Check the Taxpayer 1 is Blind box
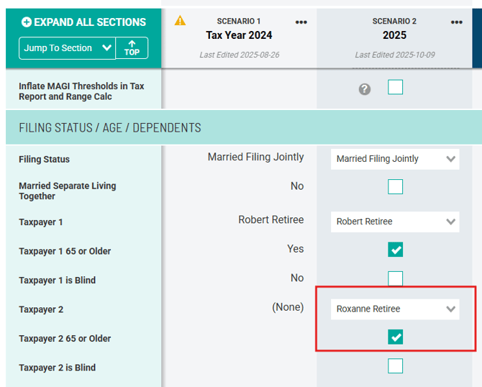This screenshot has height=387, width=482. tap(396, 278)
